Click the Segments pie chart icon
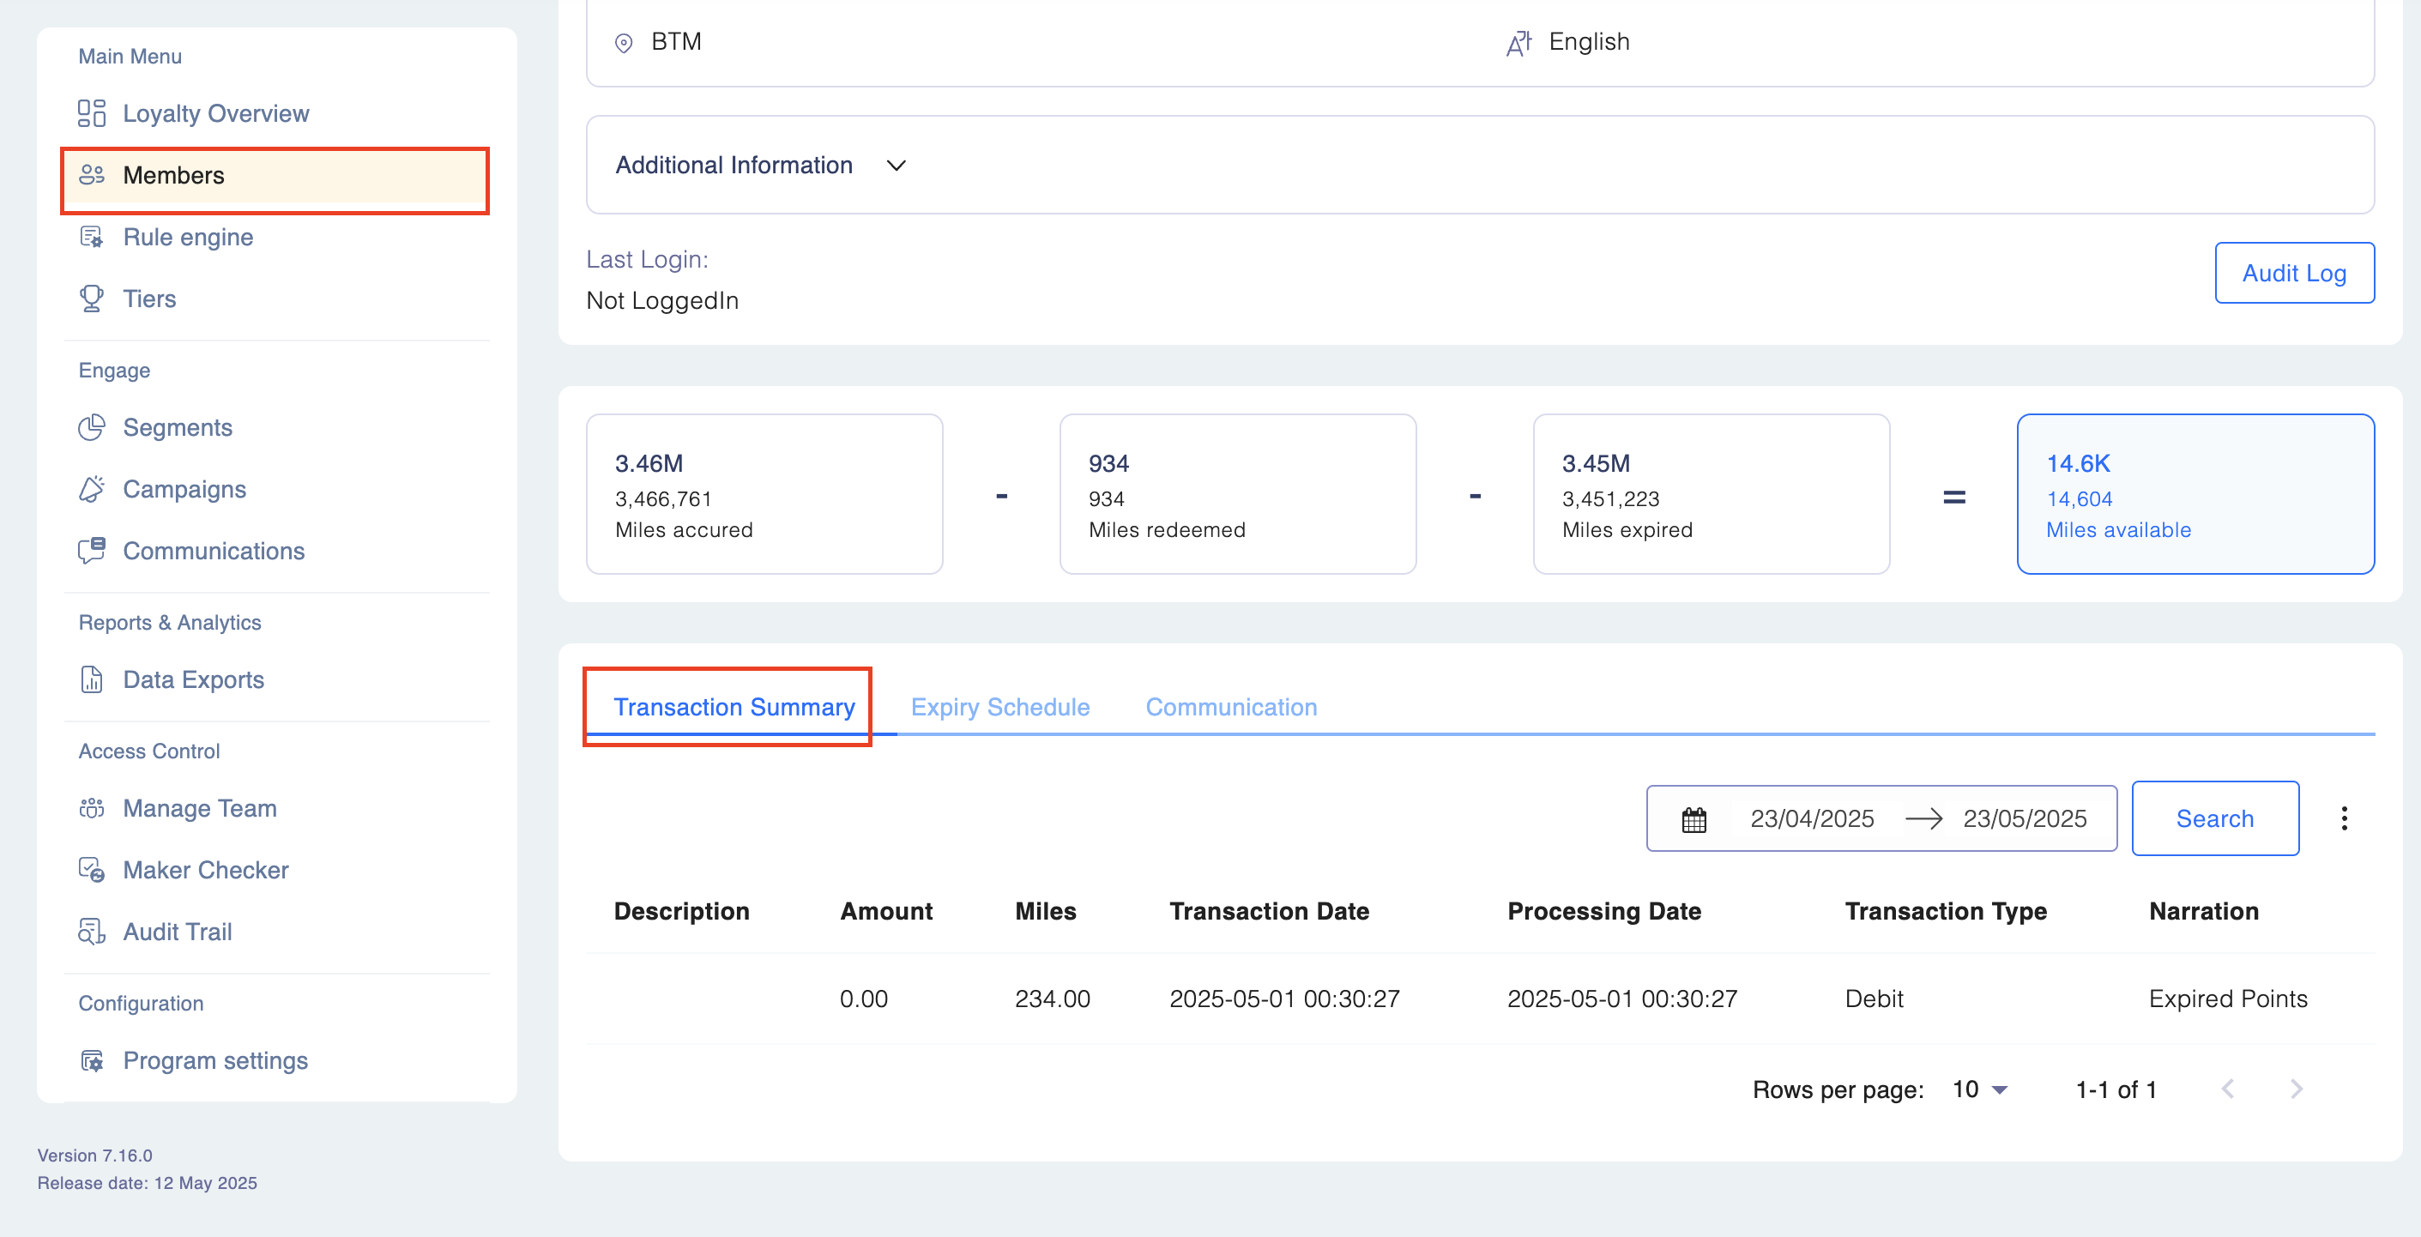Viewport: 2421px width, 1237px height. click(91, 428)
